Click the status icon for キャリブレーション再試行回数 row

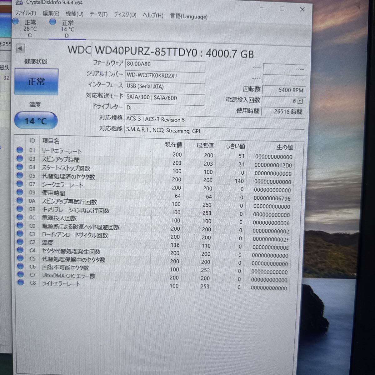coord(20,209)
